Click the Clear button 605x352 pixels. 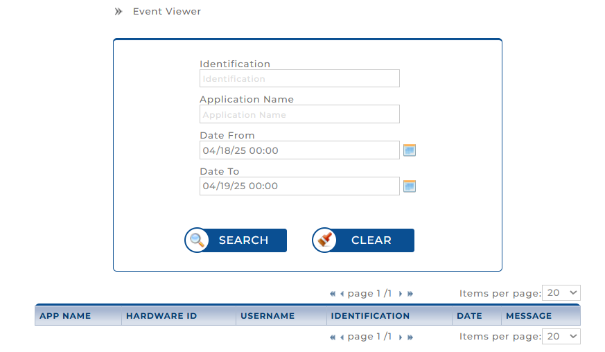point(363,240)
